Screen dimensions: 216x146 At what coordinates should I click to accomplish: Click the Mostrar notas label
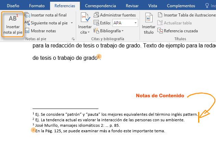click(x=44, y=31)
